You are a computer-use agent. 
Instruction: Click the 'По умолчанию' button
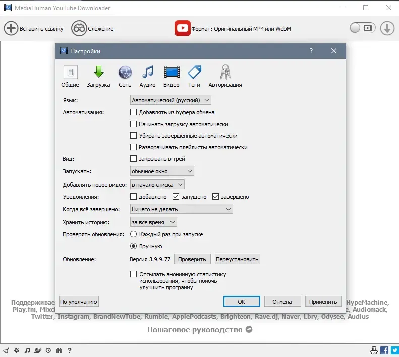(79, 302)
